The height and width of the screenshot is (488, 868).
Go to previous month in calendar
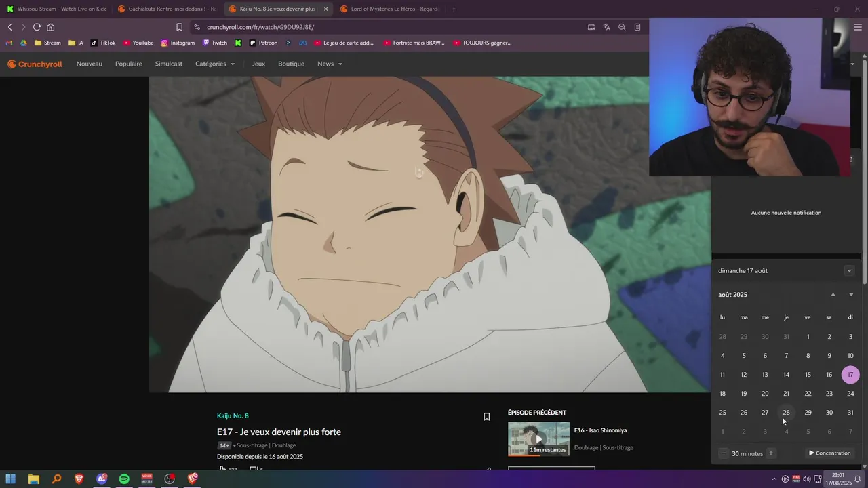point(833,295)
